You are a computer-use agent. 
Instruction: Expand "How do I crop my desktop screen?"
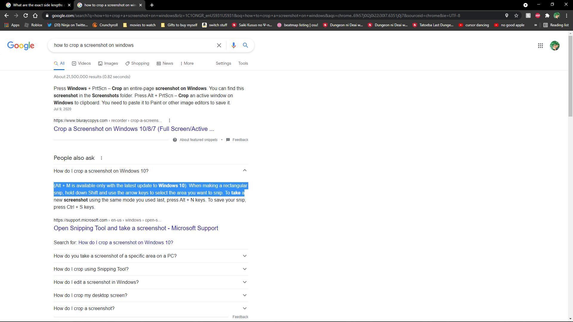(x=244, y=295)
